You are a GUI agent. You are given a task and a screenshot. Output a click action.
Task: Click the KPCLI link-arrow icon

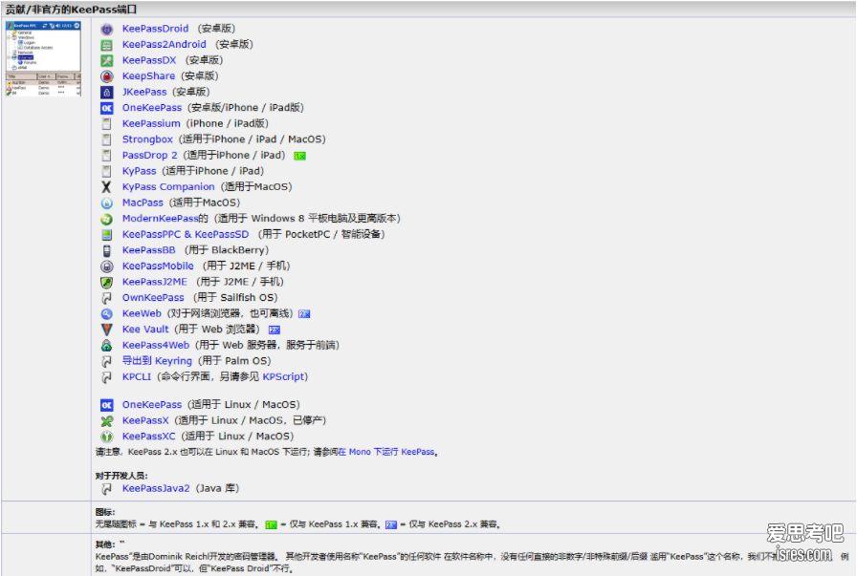pyautogui.click(x=106, y=378)
